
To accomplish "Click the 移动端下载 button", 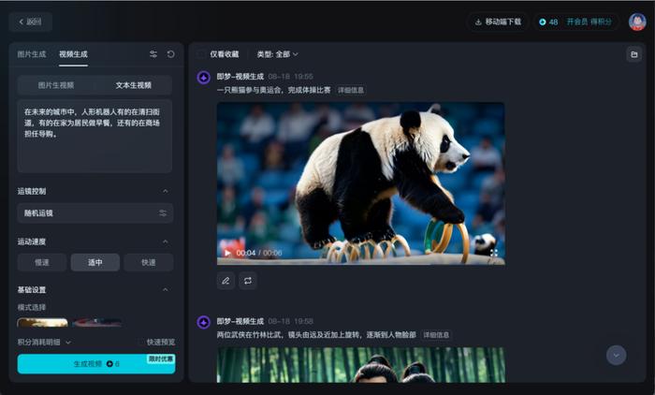I will tap(498, 22).
